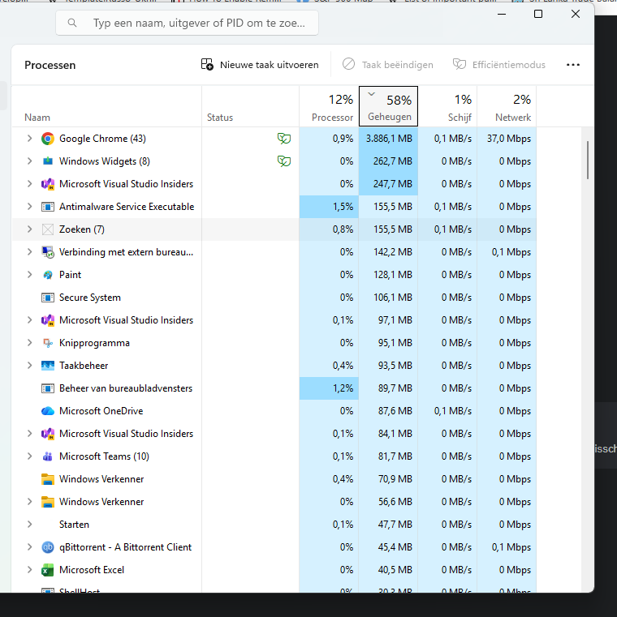Image resolution: width=617 pixels, height=617 pixels.
Task: Click the search magnifier icon
Action: [72, 23]
